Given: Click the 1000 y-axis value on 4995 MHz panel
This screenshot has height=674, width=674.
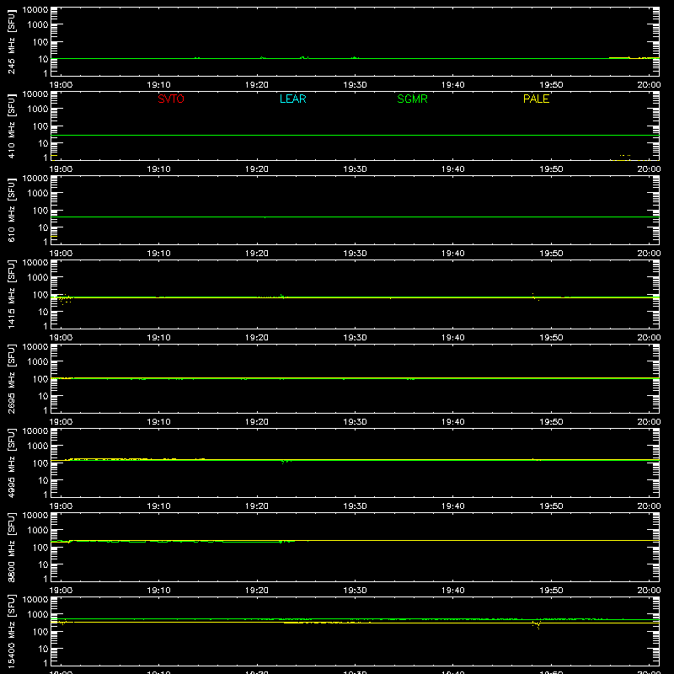Looking at the screenshot, I should (x=38, y=446).
